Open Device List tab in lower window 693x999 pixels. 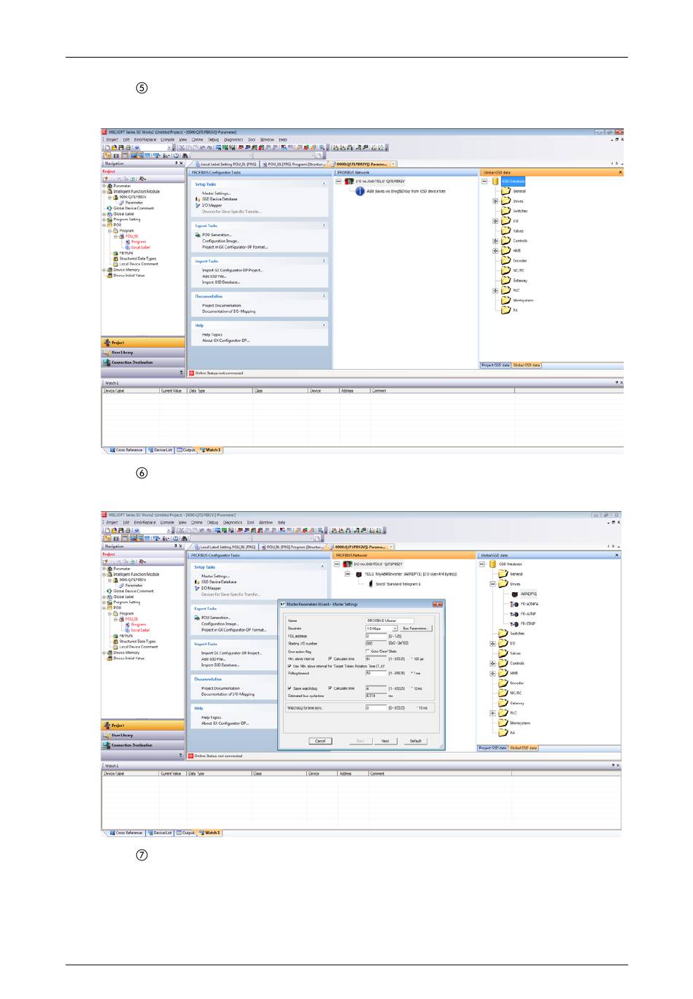[160, 833]
